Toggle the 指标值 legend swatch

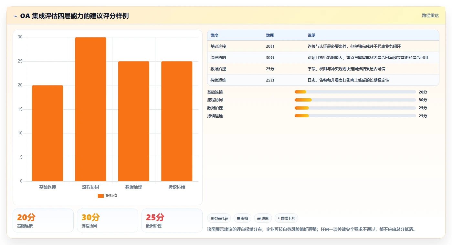[101, 196]
